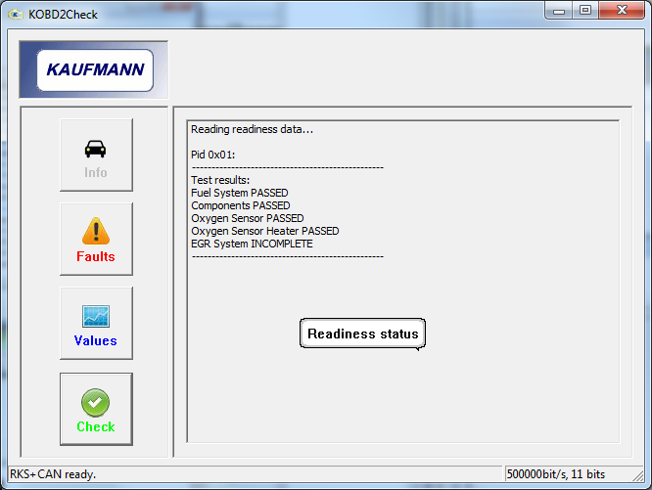Viewport: 652px width, 490px height.
Task: Click the 'Test results:' heading
Action: [220, 180]
